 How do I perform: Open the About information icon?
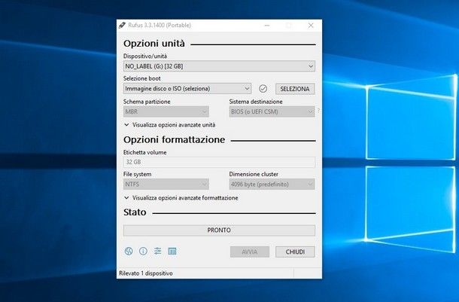[143, 251]
